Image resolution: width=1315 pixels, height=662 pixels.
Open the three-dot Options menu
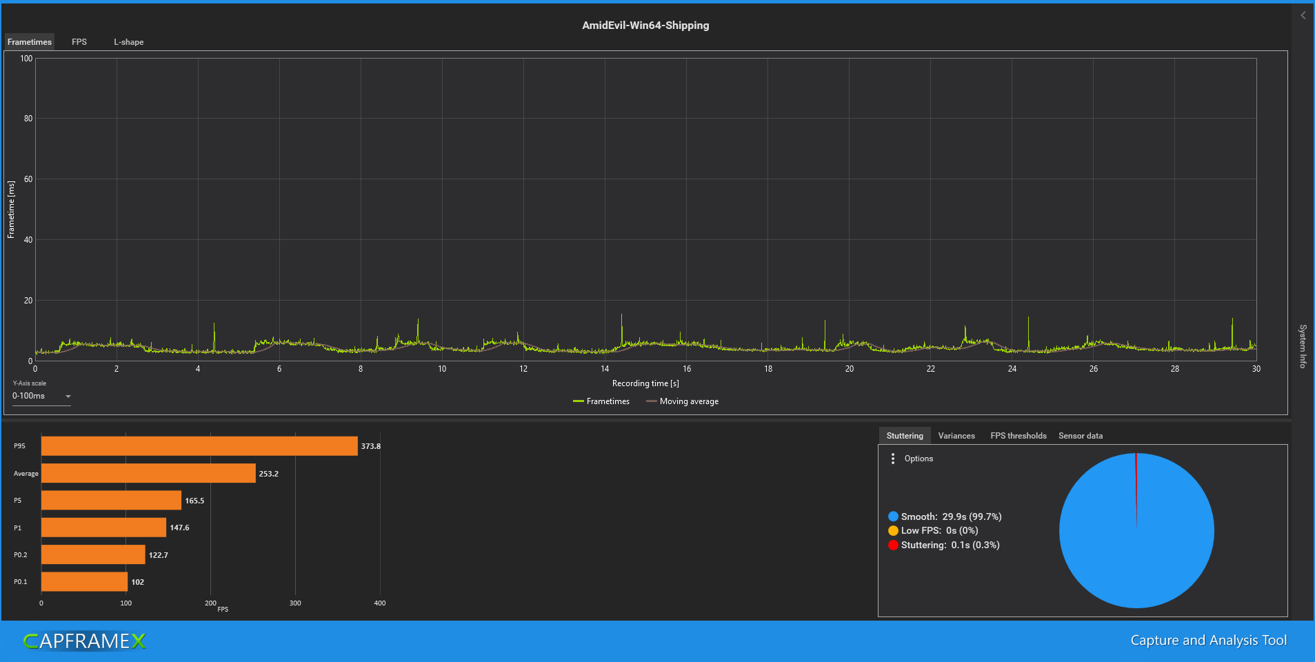tap(893, 459)
